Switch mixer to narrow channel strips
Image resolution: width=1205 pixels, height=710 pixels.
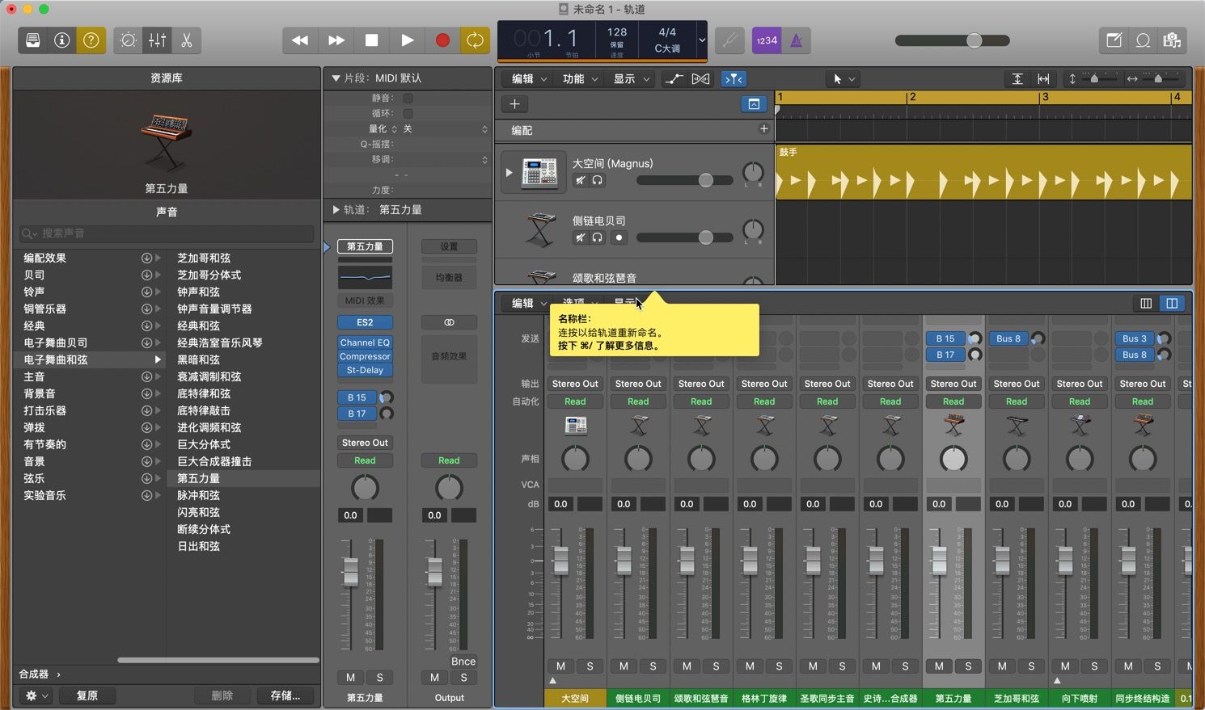[1146, 303]
